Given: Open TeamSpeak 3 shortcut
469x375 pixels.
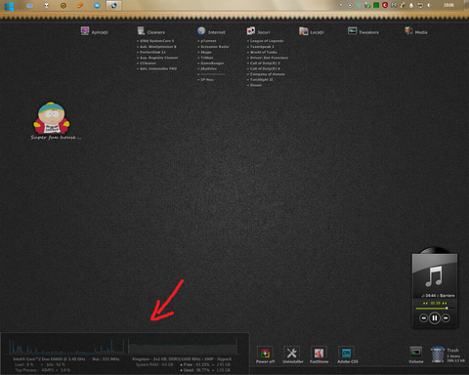Looking at the screenshot, I should point(262,47).
